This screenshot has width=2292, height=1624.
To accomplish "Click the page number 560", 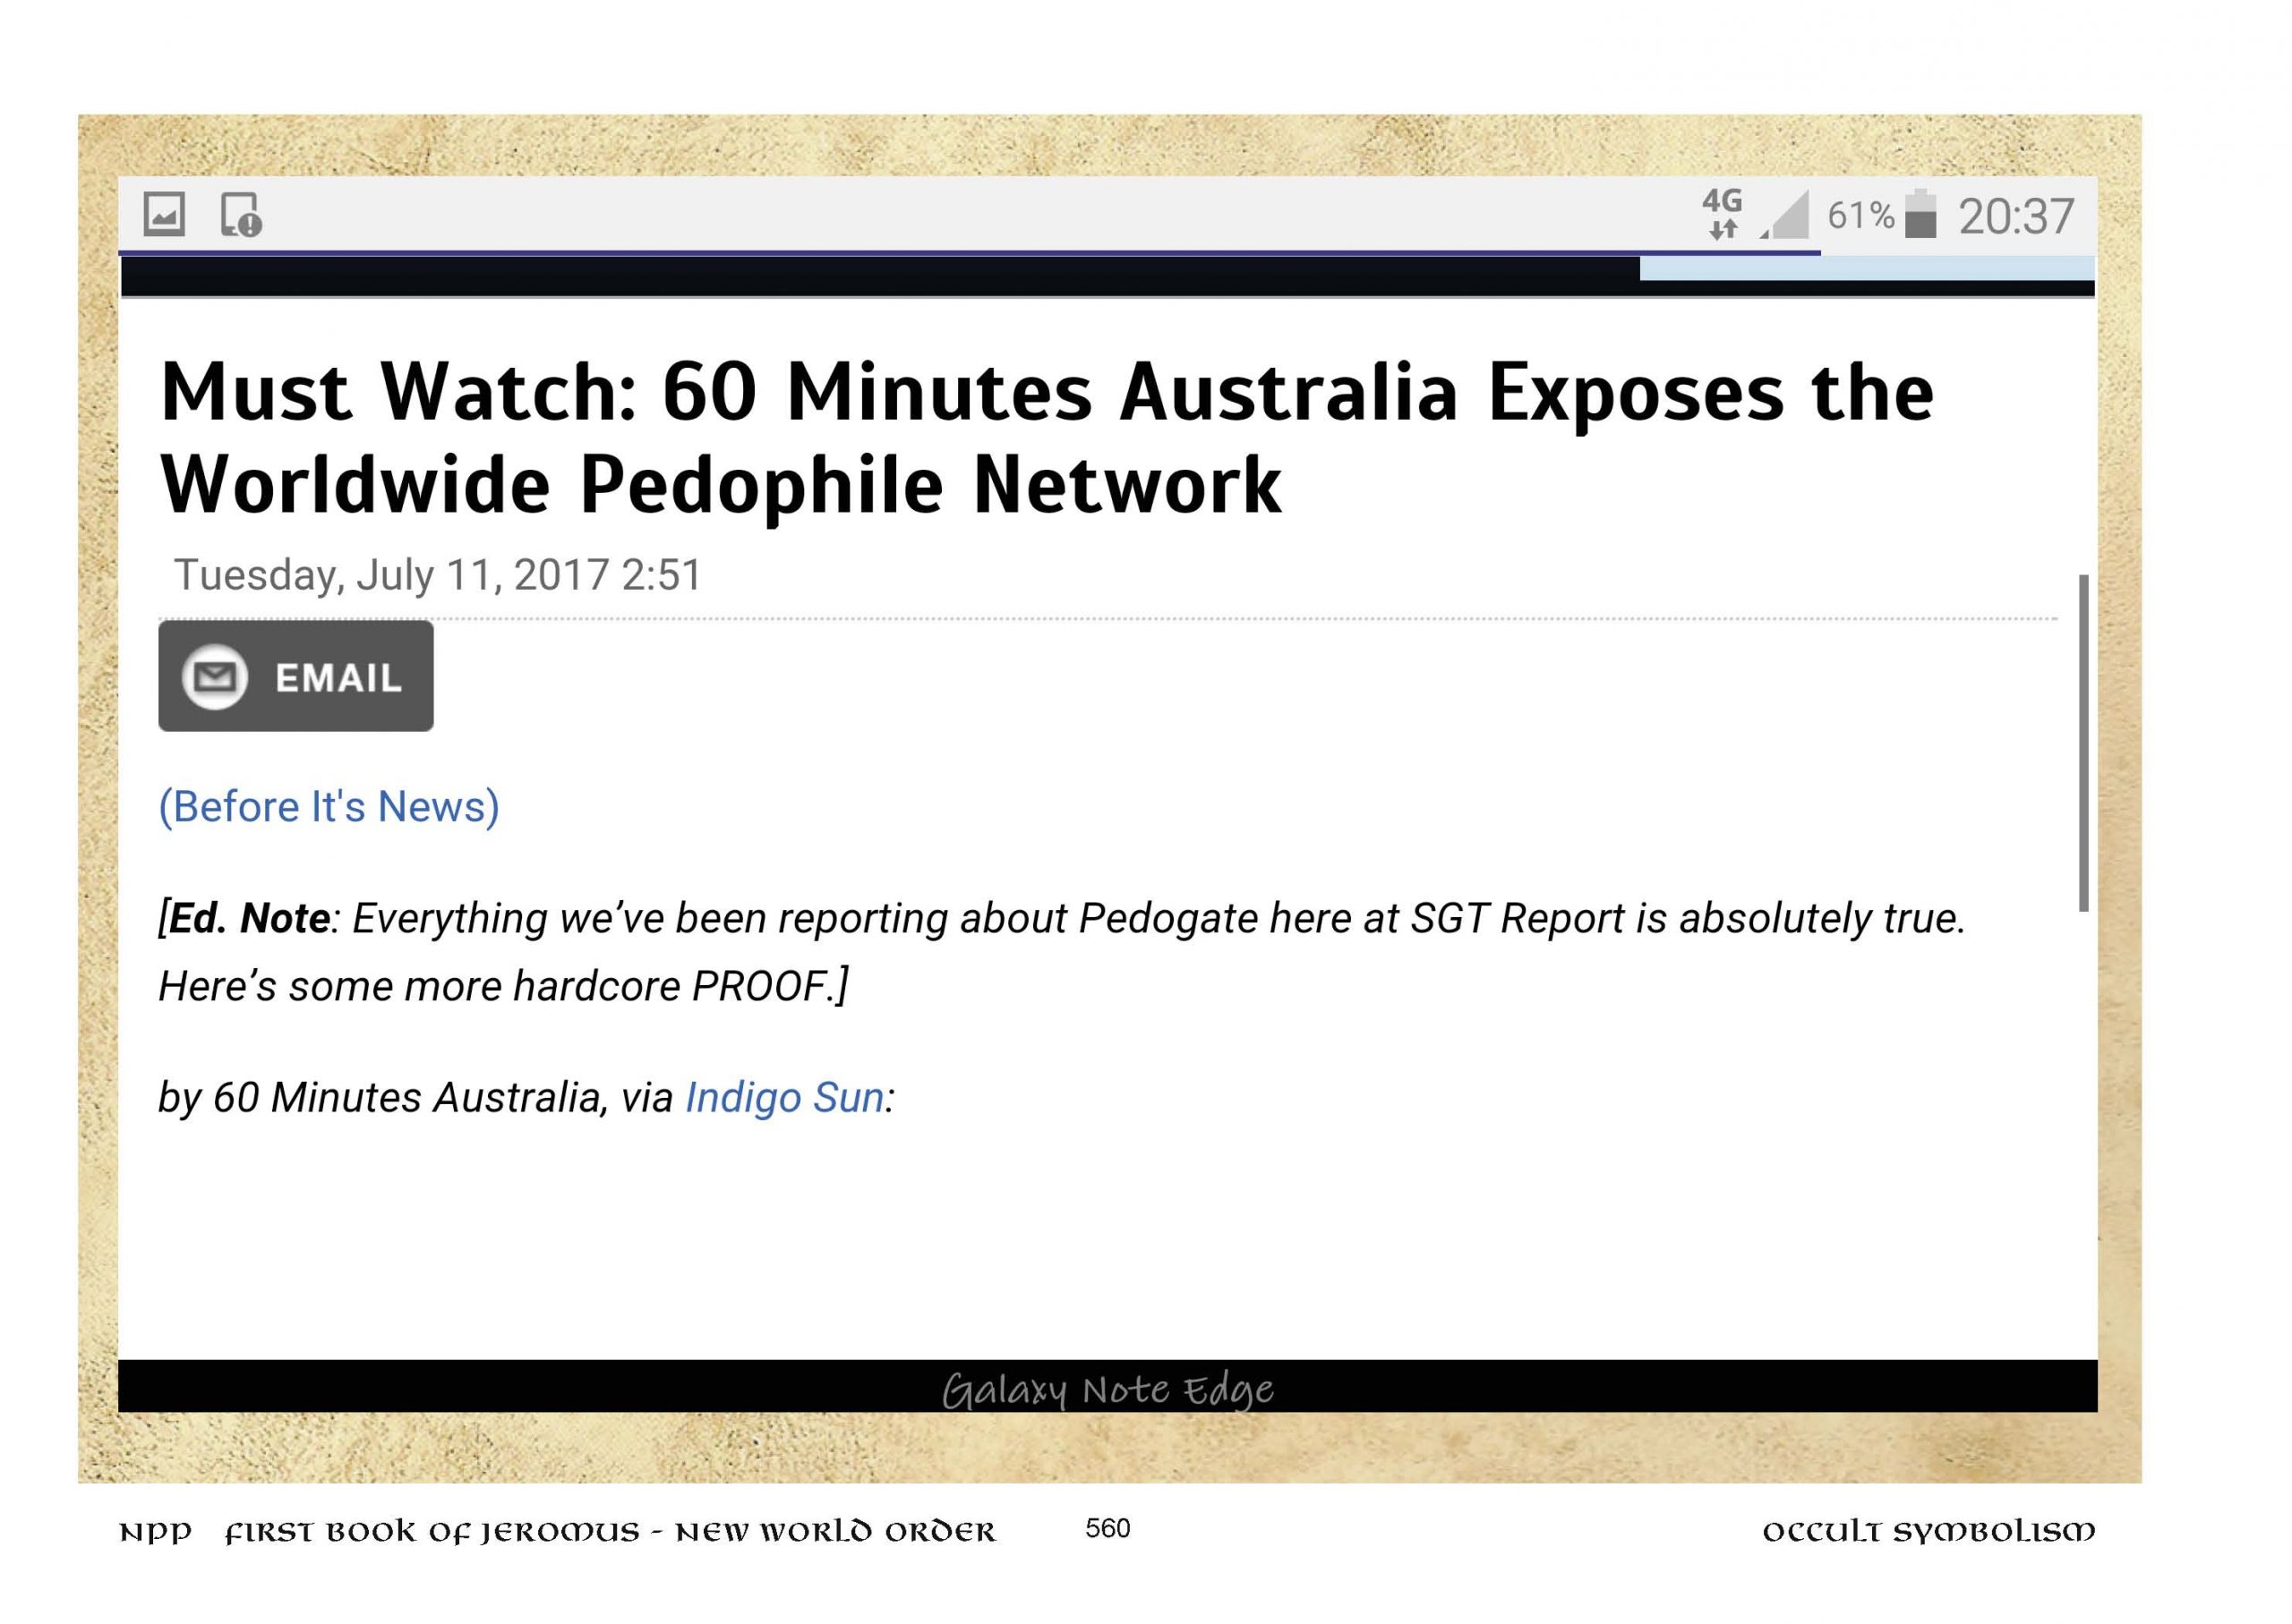I will coord(1108,1527).
